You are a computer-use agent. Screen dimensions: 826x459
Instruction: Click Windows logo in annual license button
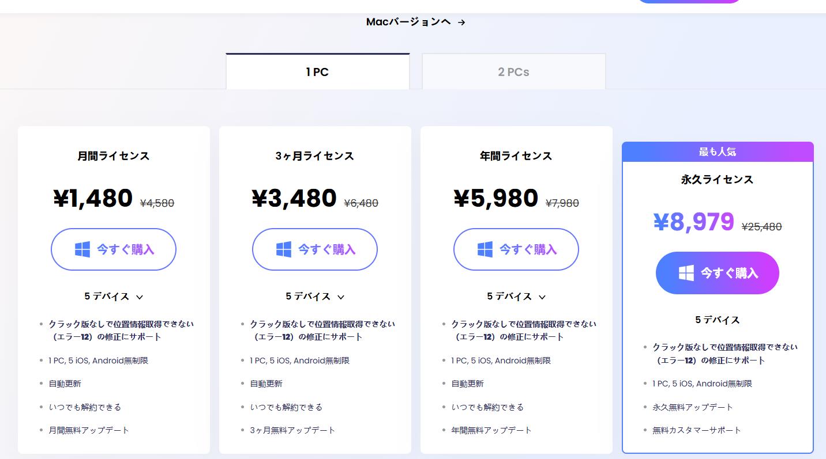tap(485, 249)
